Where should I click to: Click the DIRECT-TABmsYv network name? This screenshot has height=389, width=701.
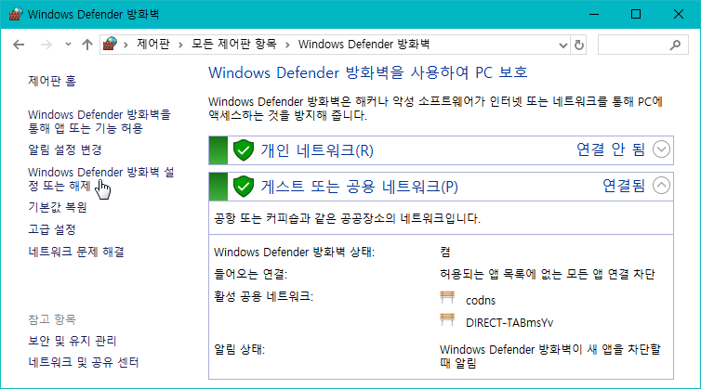[509, 323]
